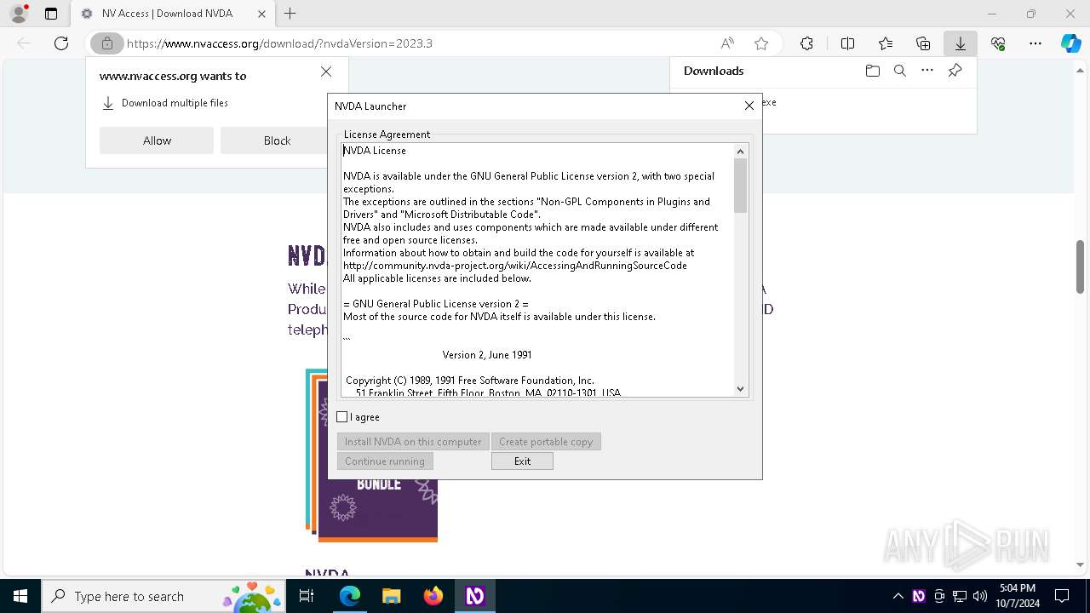Screen dimensions: 1090x613
Task: Click taskbar search box
Action: [165, 596]
